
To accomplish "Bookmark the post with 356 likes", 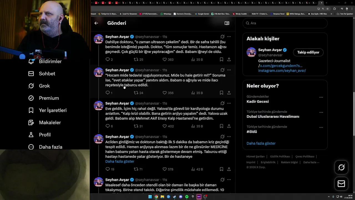I will point(221,93).
